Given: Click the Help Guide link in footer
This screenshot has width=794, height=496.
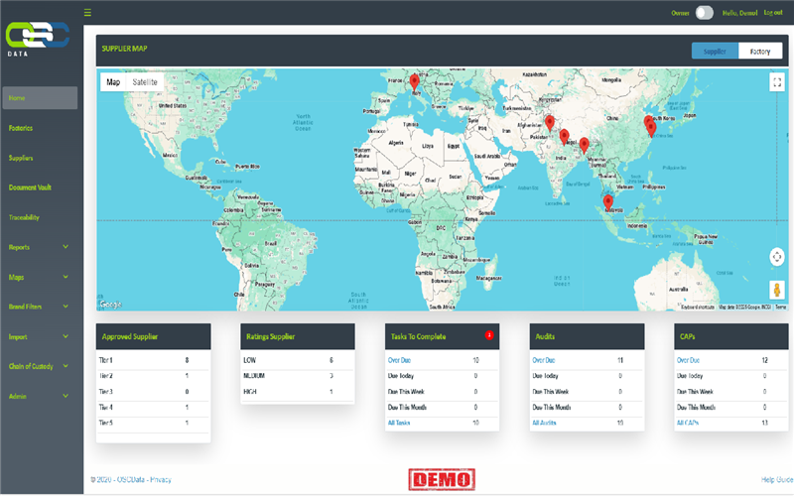Looking at the screenshot, I should coord(774,480).
